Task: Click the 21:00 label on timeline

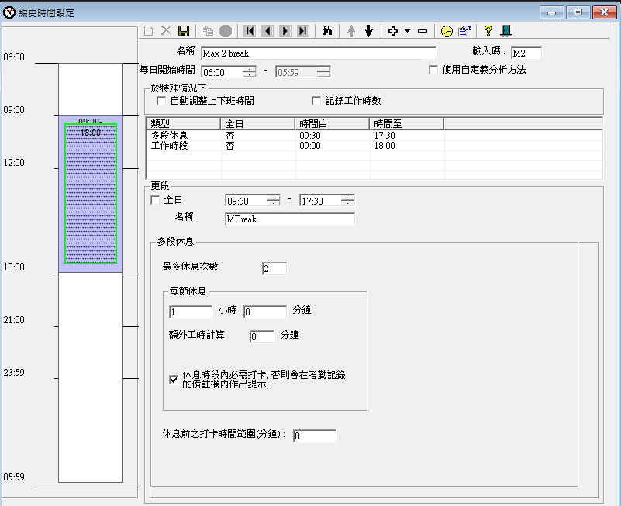Action: [x=14, y=319]
